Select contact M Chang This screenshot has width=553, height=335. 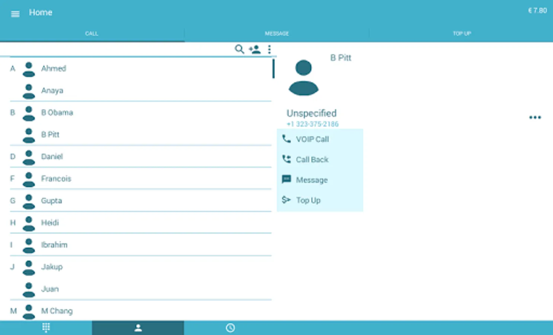pyautogui.click(x=141, y=311)
